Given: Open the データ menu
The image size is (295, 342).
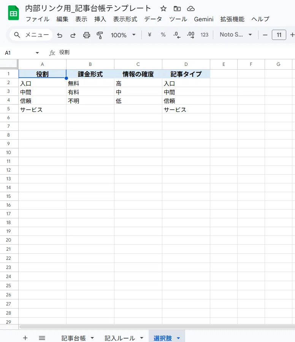Looking at the screenshot, I should click(153, 19).
